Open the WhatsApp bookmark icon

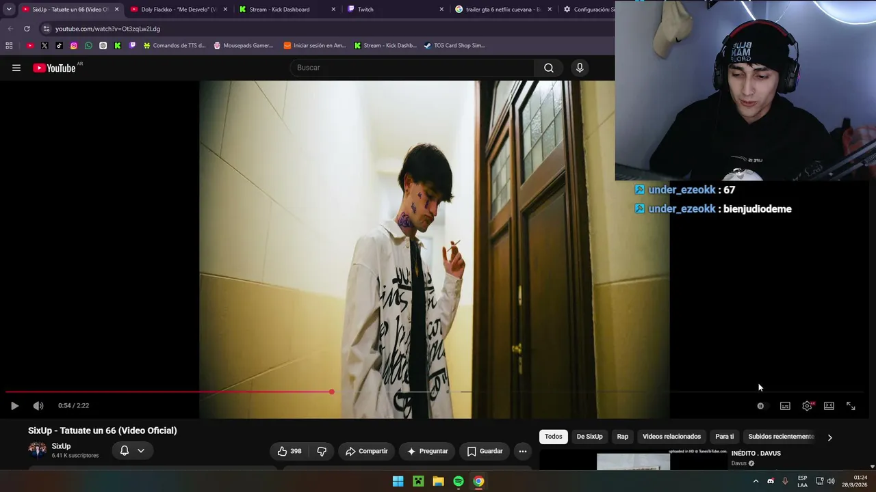pyautogui.click(x=88, y=46)
